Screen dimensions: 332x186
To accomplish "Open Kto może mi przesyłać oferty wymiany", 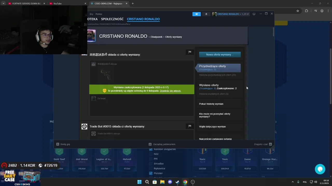I will pos(215,115).
